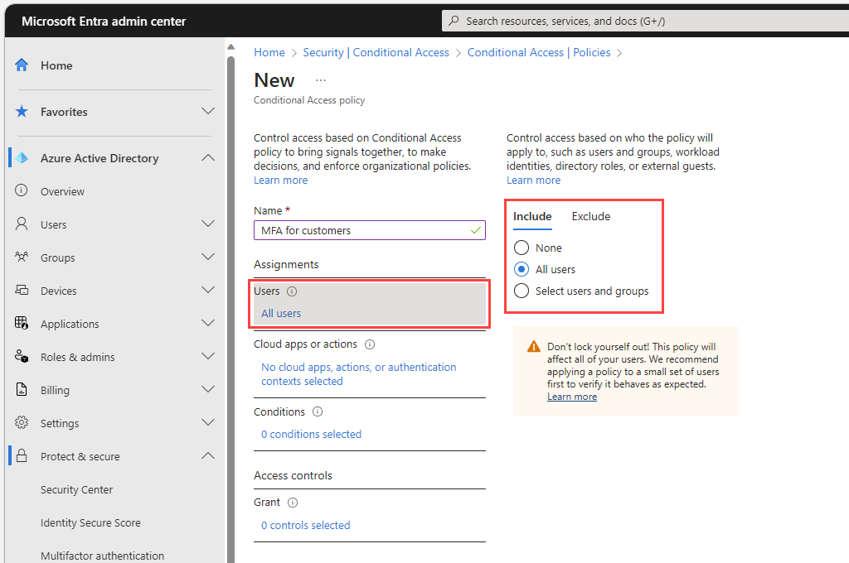Open the ellipsis menu beside New title
The width and height of the screenshot is (849, 563).
[x=321, y=80]
